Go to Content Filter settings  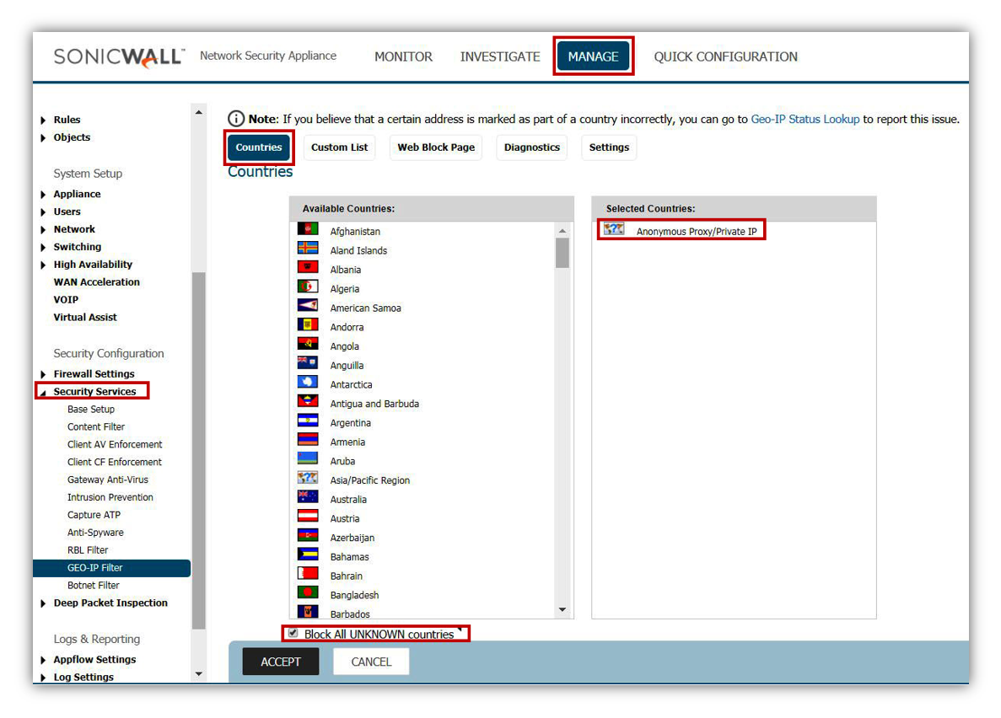[x=96, y=427]
